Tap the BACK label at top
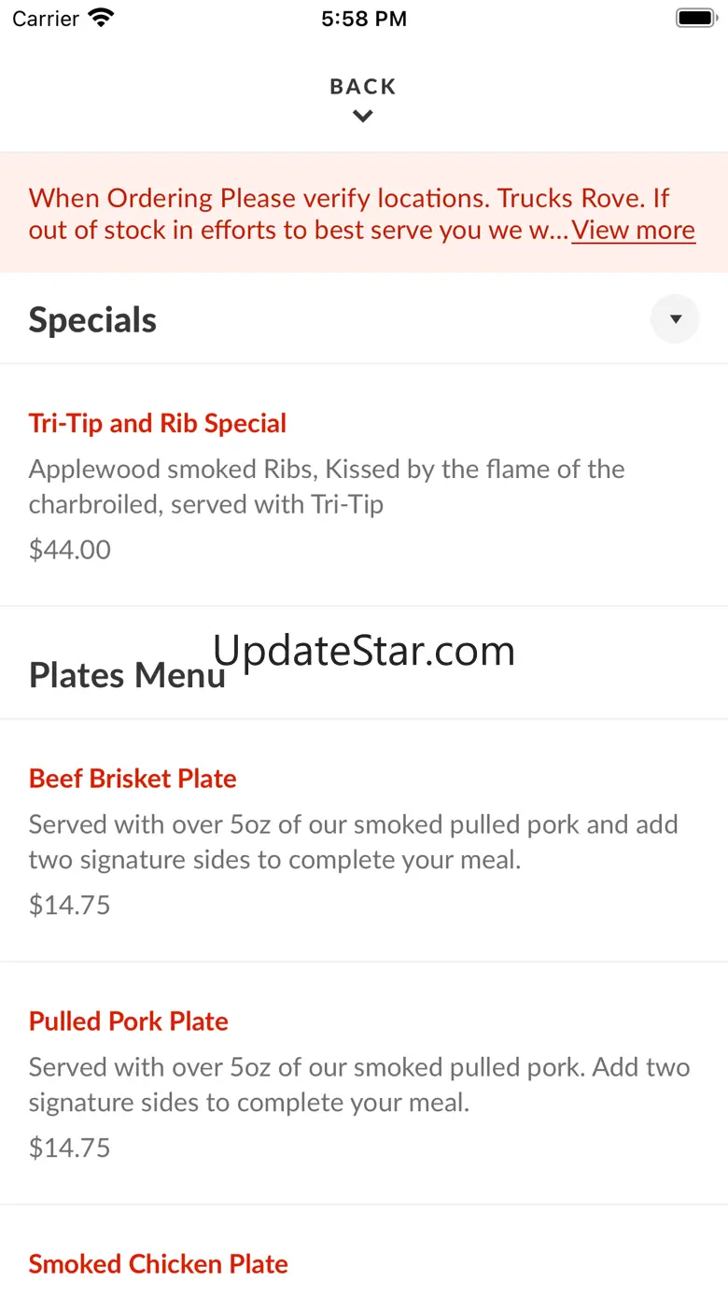Screen dimensions: 728x1295 363,87
